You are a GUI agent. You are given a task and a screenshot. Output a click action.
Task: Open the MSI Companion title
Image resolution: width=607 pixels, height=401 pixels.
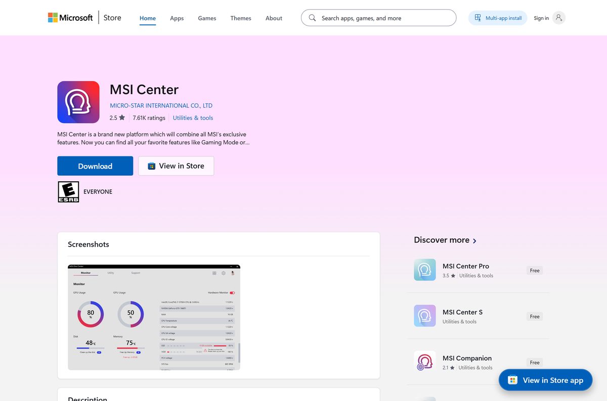point(467,358)
